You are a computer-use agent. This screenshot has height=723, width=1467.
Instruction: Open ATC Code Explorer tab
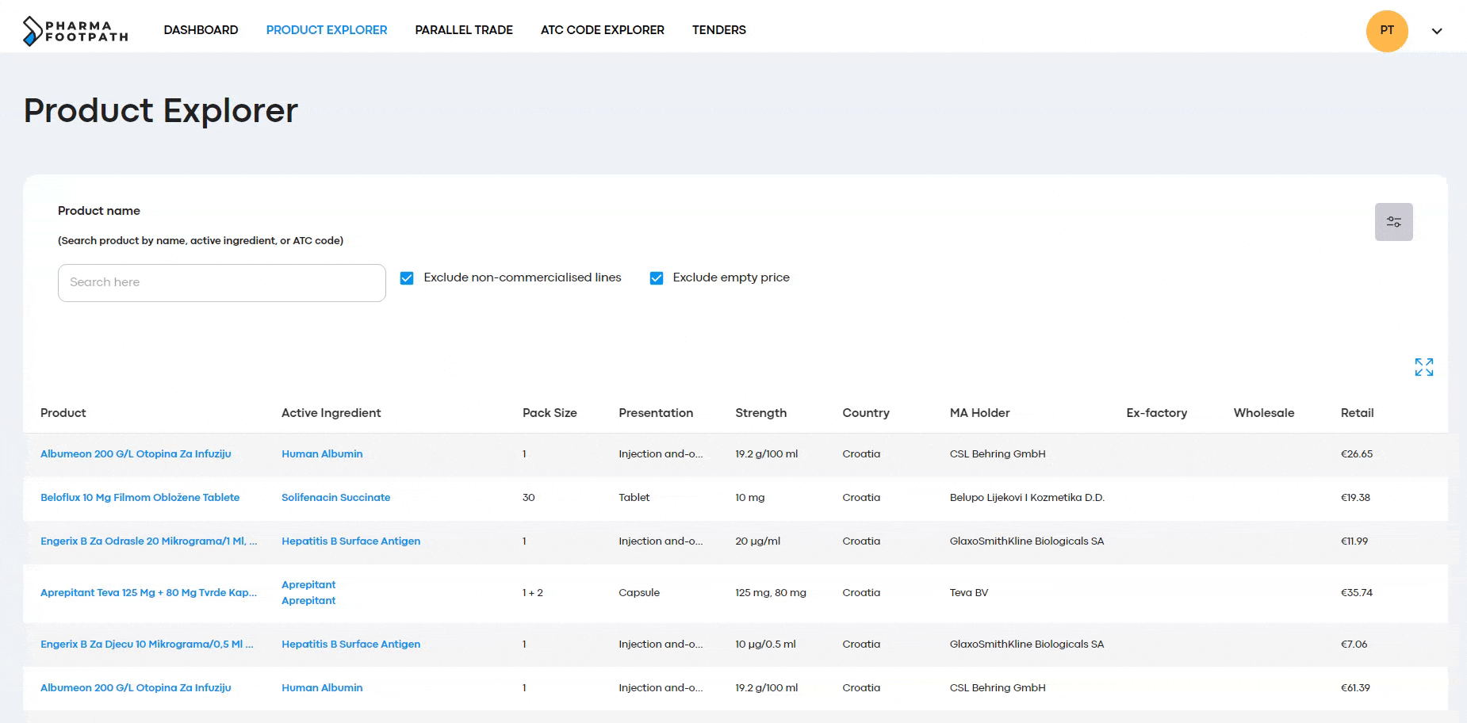[603, 30]
